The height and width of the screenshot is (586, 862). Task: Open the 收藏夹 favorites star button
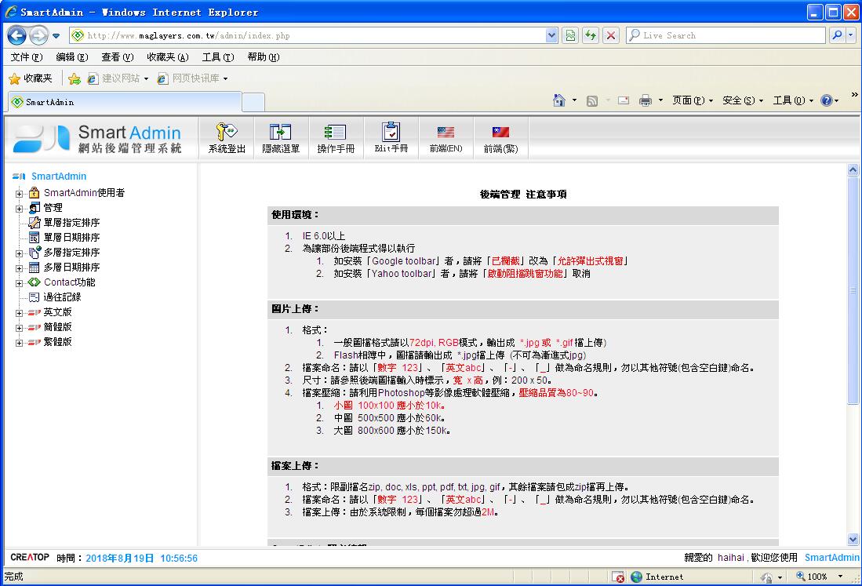(x=31, y=78)
